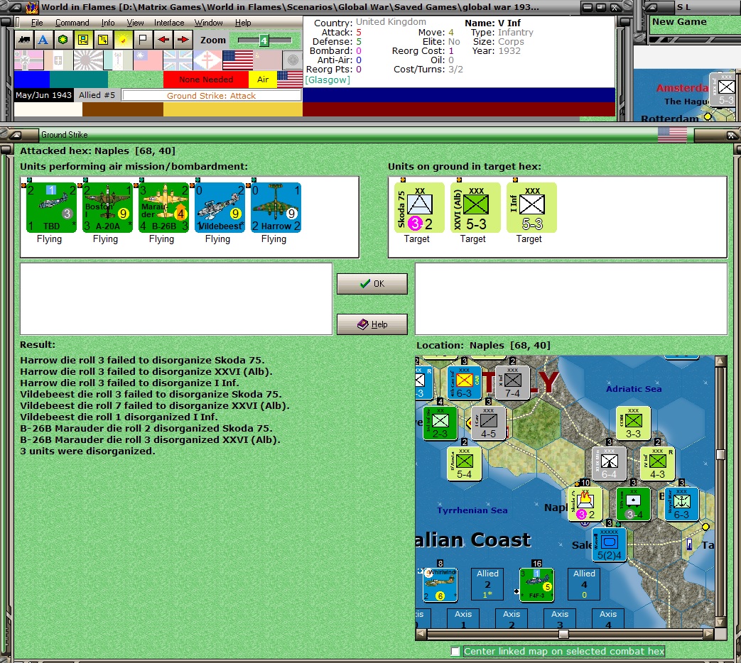Screen dimensions: 741x663
Task: Click the 3-3 unit by the Adriatic Sea
Action: 633,424
